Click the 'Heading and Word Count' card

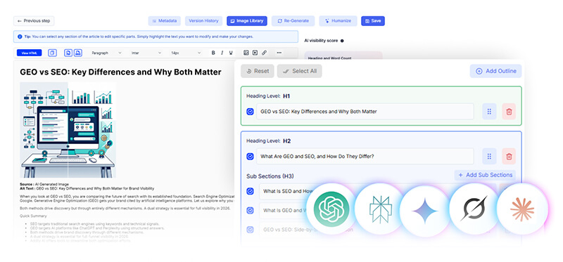pyautogui.click(x=343, y=56)
